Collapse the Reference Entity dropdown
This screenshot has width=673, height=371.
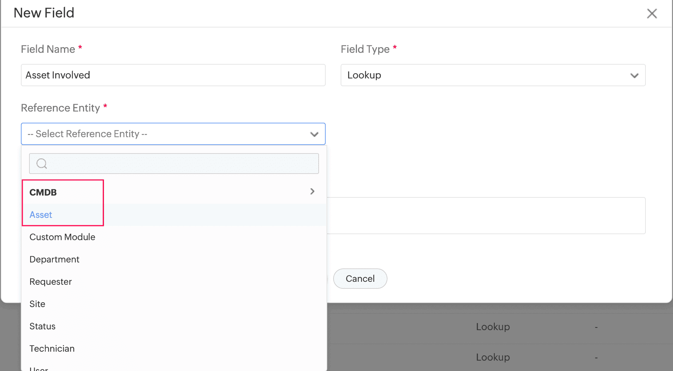pos(314,134)
